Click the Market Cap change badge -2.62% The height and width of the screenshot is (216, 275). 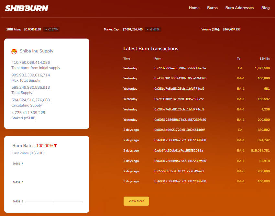point(153,29)
